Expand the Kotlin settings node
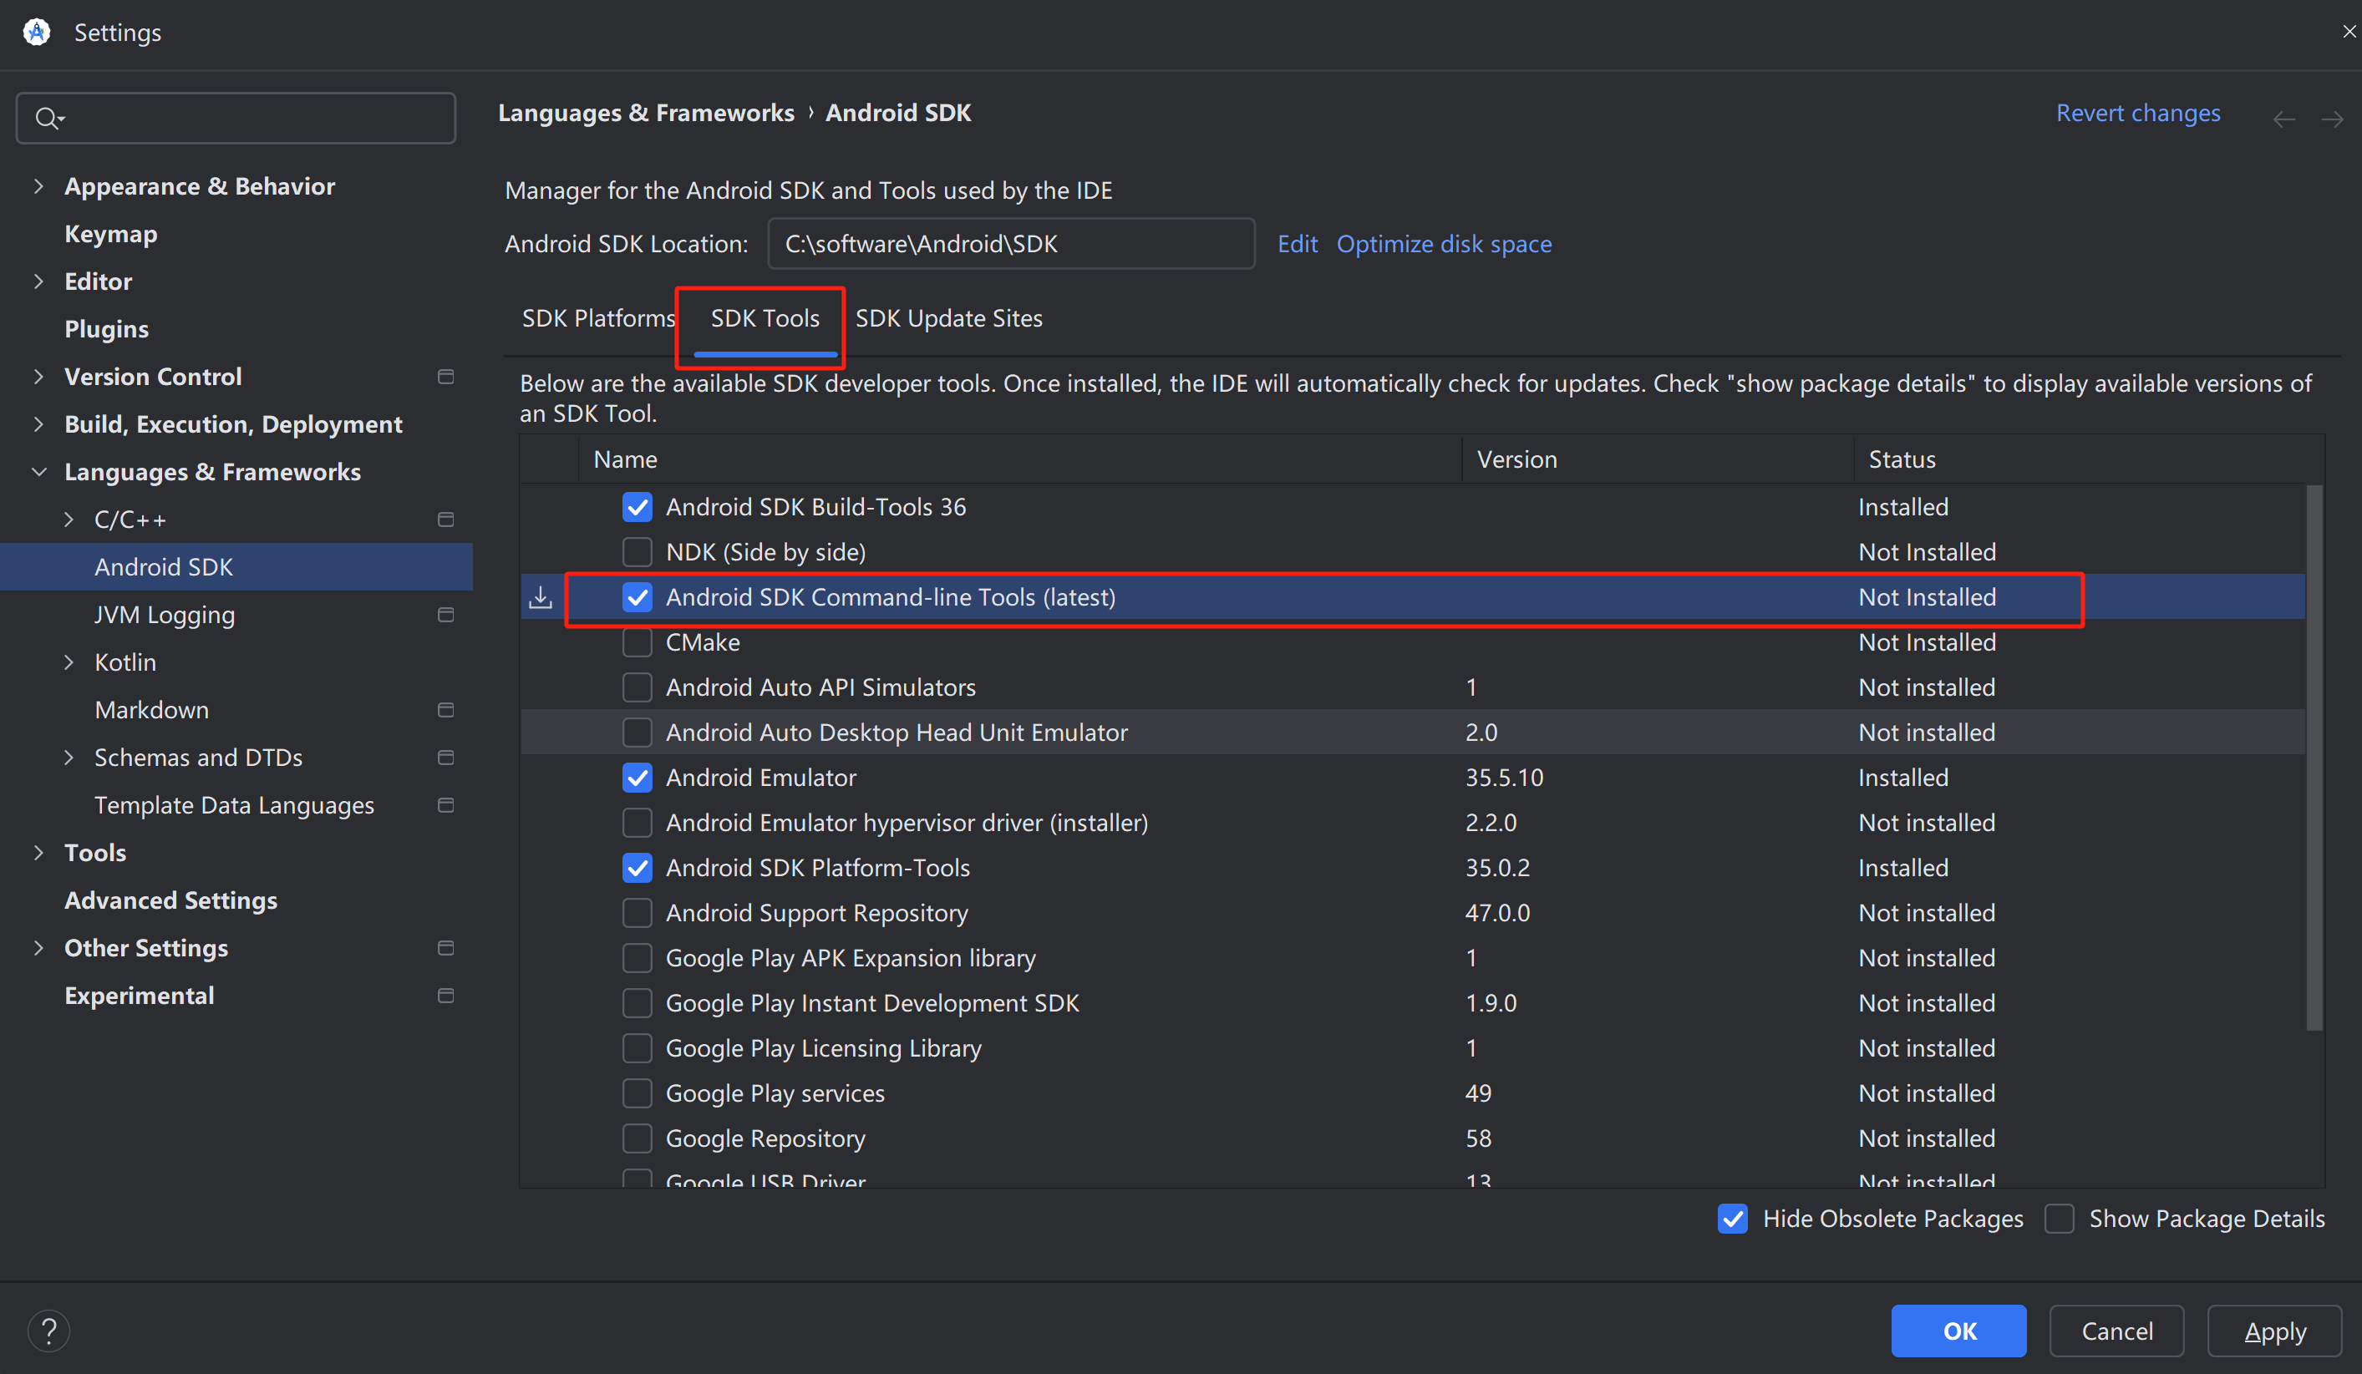 pos(69,662)
